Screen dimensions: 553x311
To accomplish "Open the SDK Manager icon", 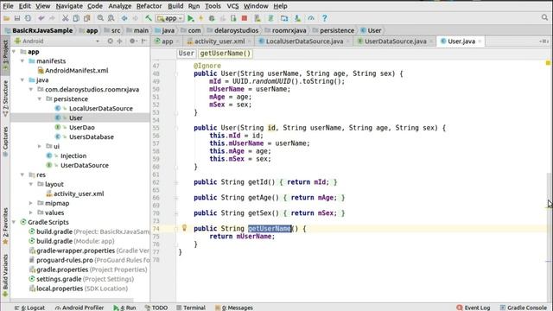I will point(297,18).
